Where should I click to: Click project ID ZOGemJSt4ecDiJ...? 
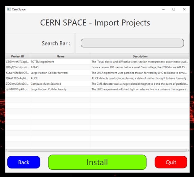pyautogui.click(x=18, y=84)
